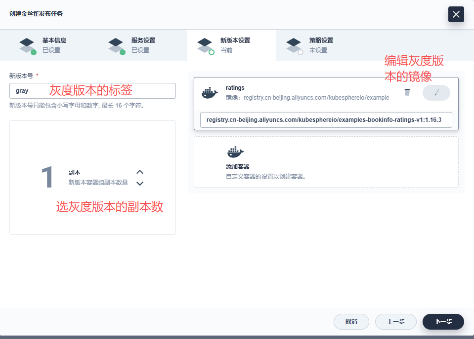The image size is (474, 339).
Task: Go back with the 上一步 button
Action: point(395,321)
